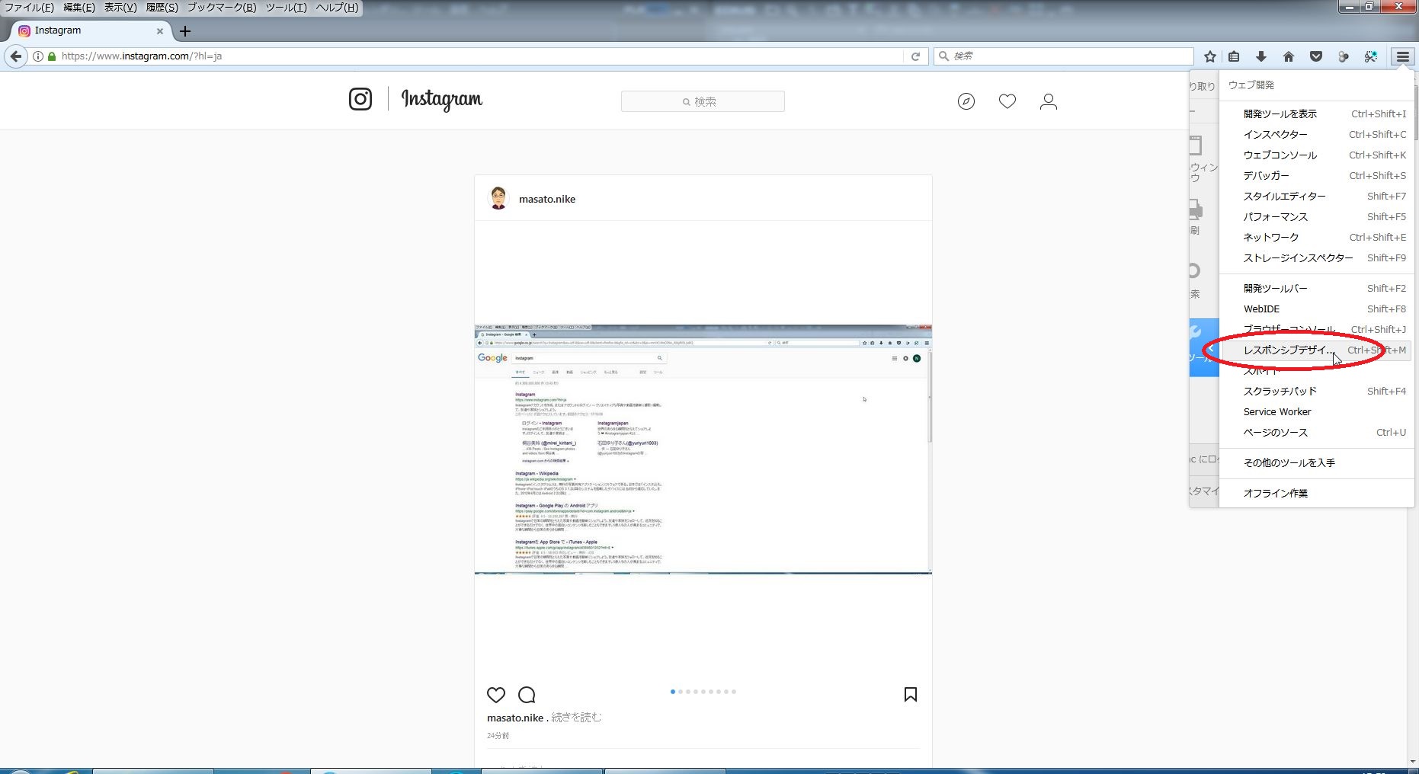1419x774 pixels.
Task: Select WebIDE menu entry
Action: [x=1317, y=309]
